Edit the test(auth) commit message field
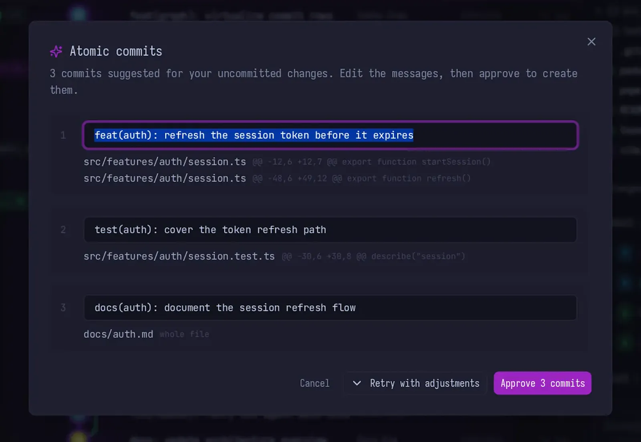This screenshot has width=641, height=442. click(x=330, y=230)
